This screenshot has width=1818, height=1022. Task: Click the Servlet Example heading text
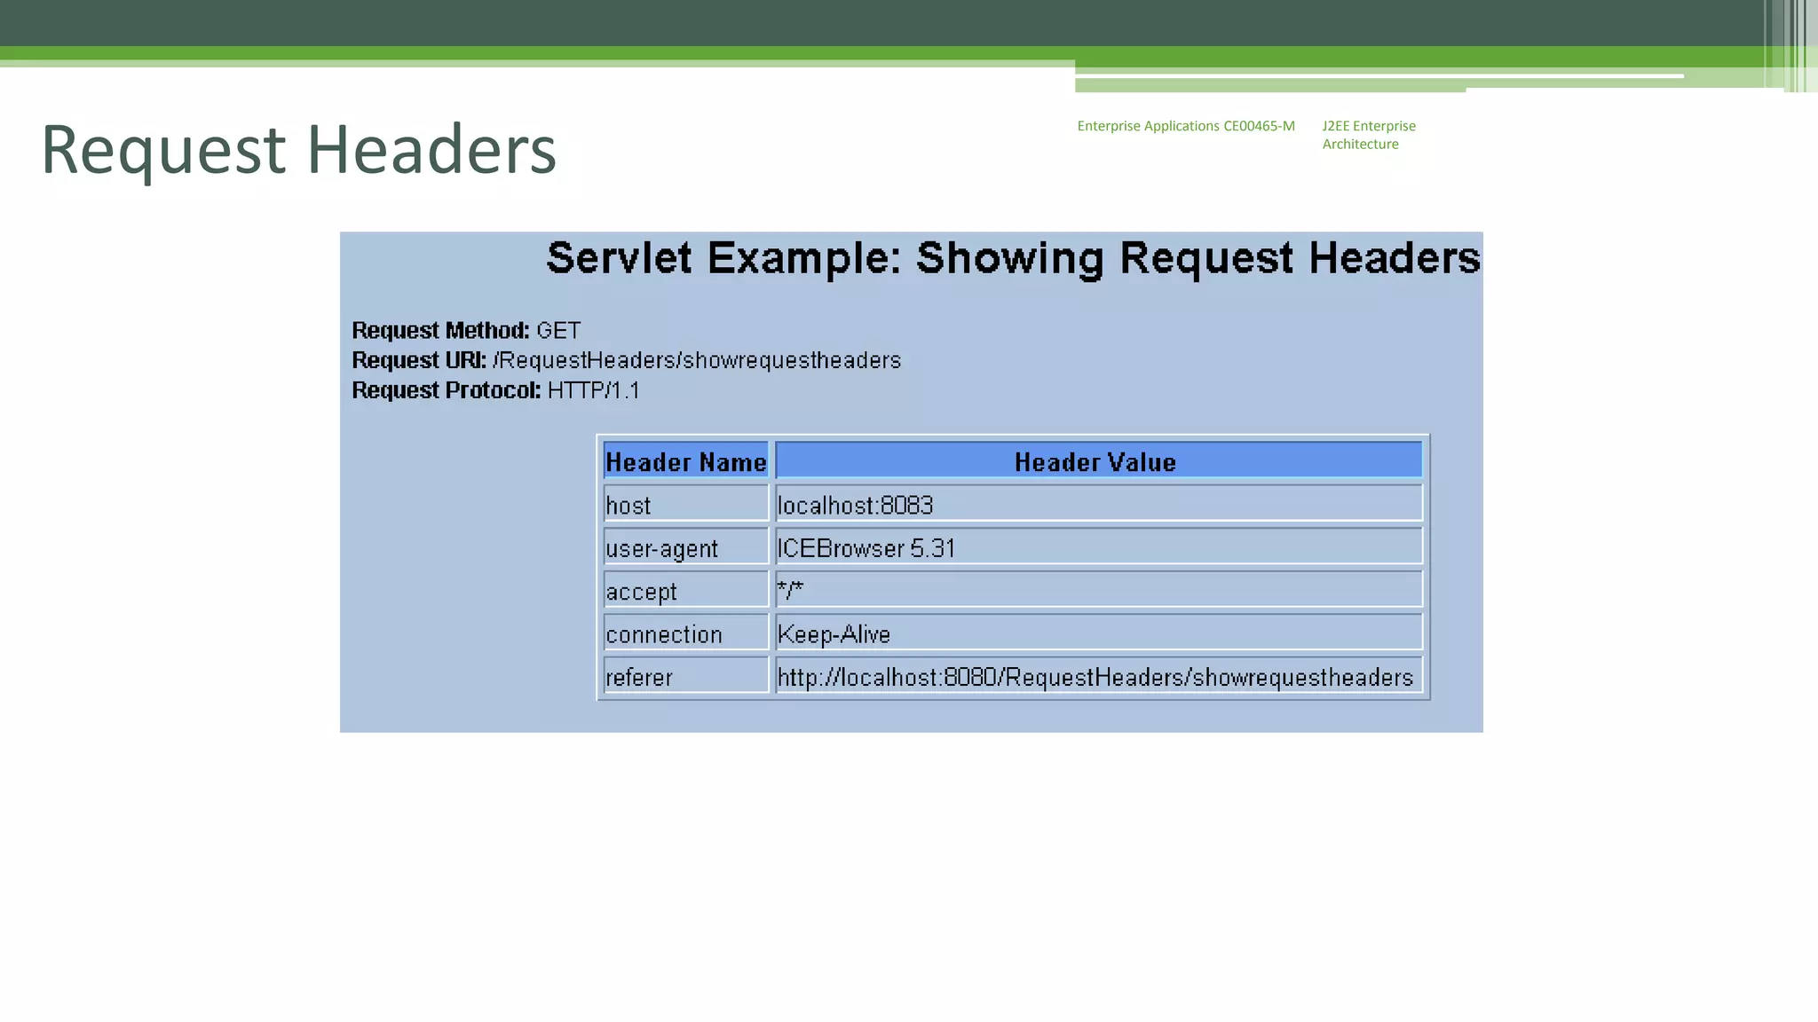pos(1013,258)
